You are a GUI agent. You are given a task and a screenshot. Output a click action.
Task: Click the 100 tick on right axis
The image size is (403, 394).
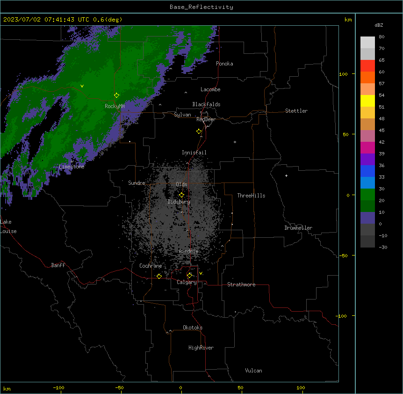click(343, 74)
